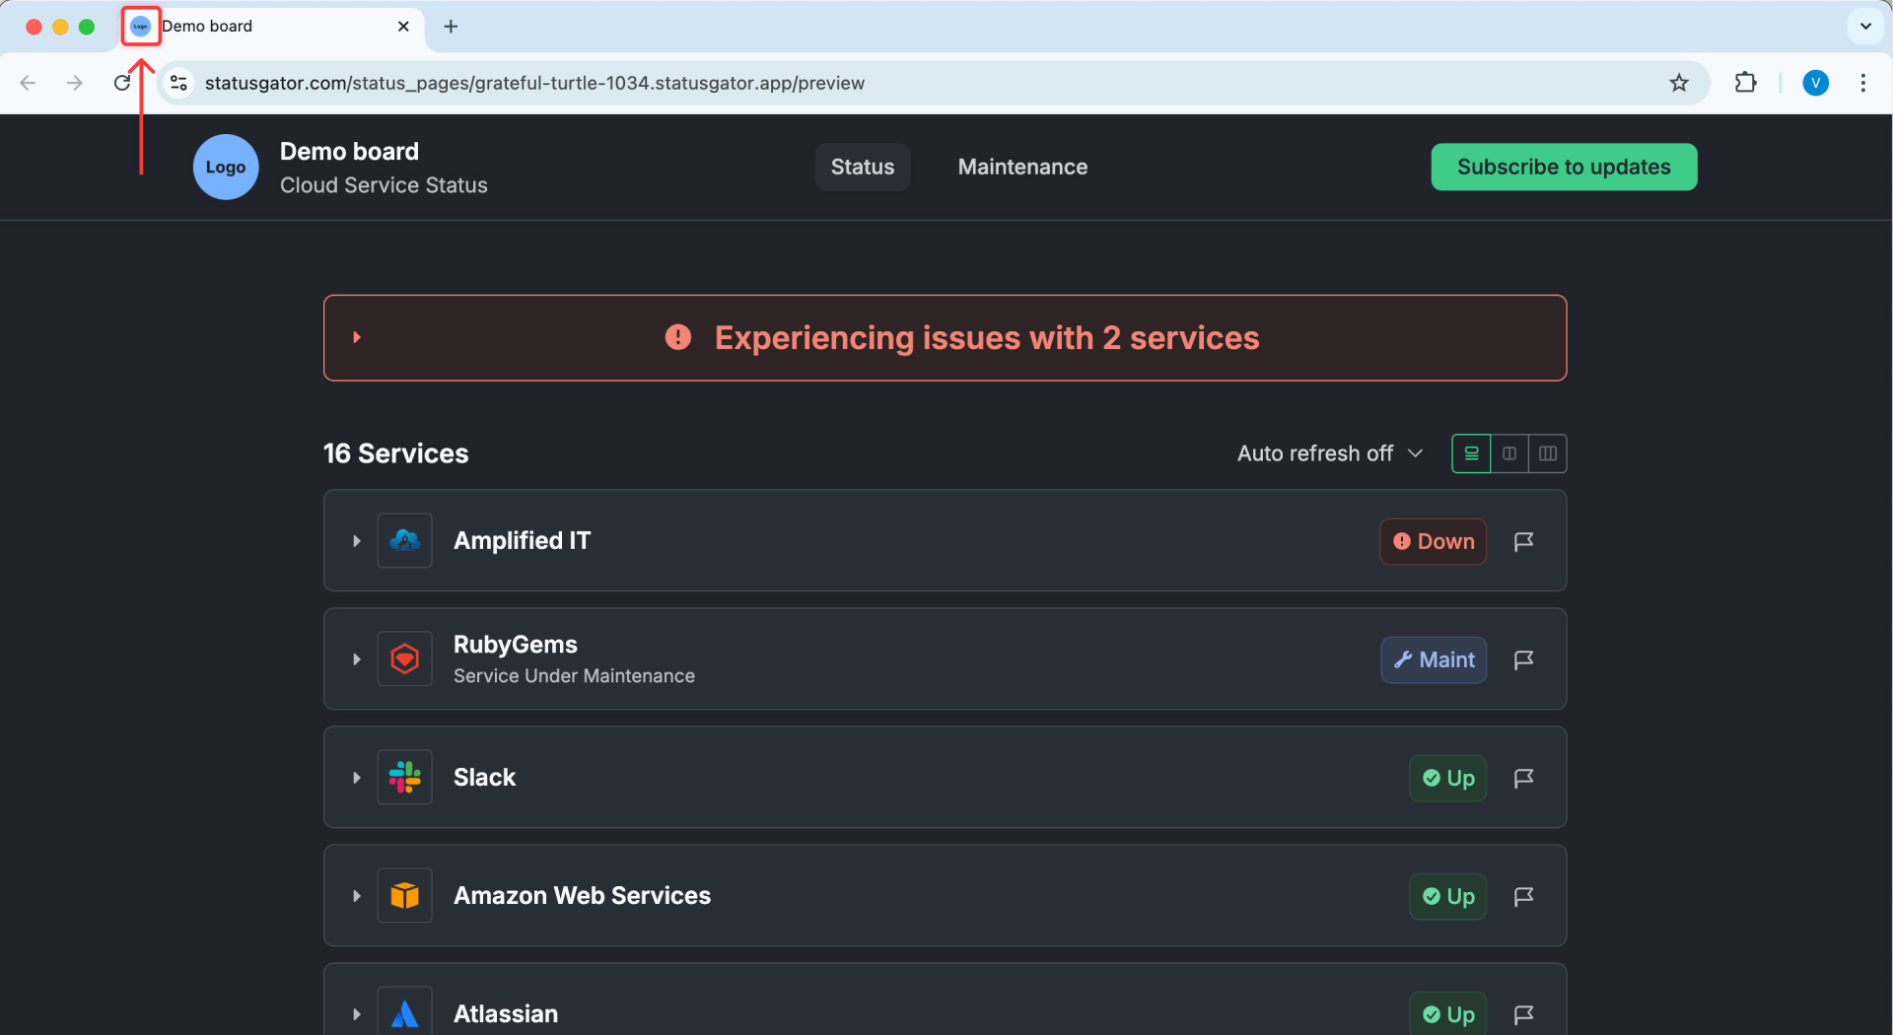The width and height of the screenshot is (1893, 1035).
Task: Click the Cloud Service Status subtitle
Action: [x=384, y=185]
